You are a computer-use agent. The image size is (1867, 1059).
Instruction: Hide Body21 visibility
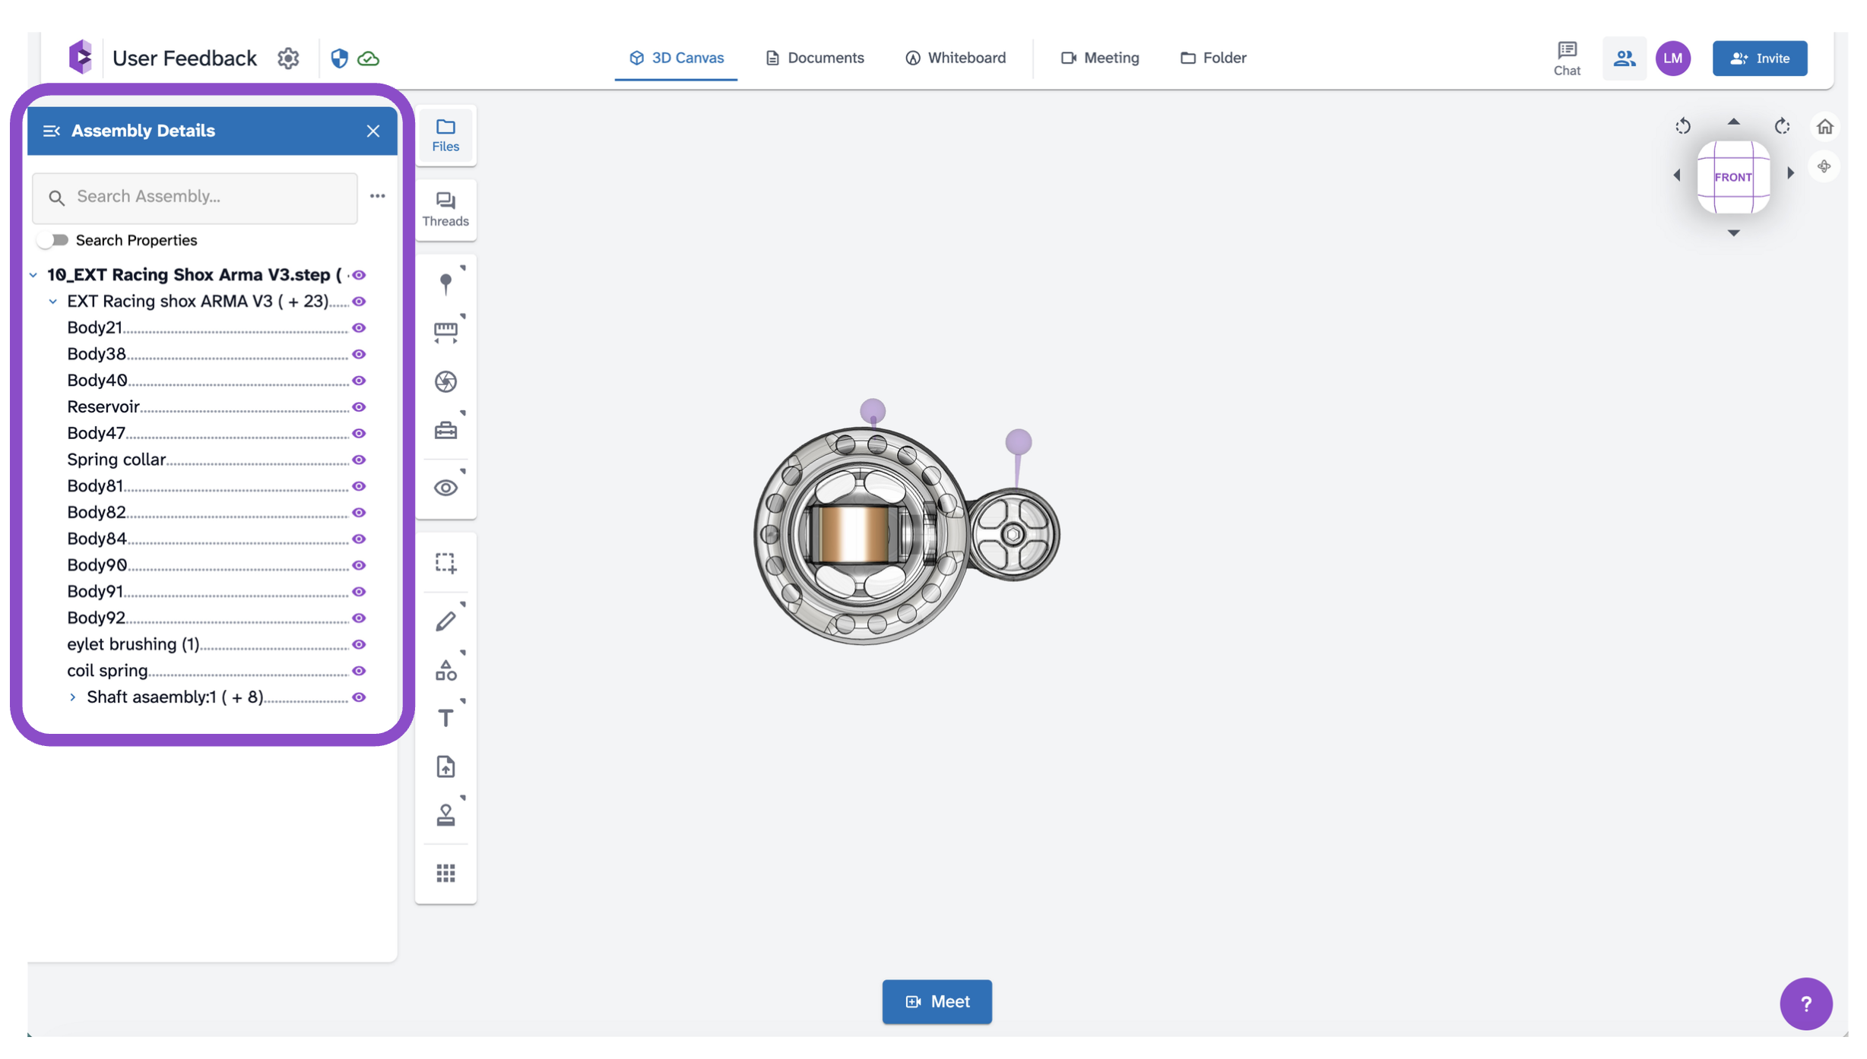coord(359,328)
